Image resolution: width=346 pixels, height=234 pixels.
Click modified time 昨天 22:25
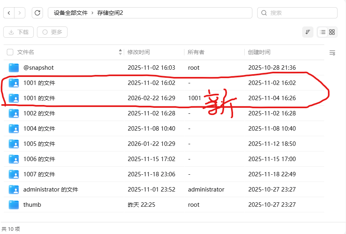coord(141,205)
